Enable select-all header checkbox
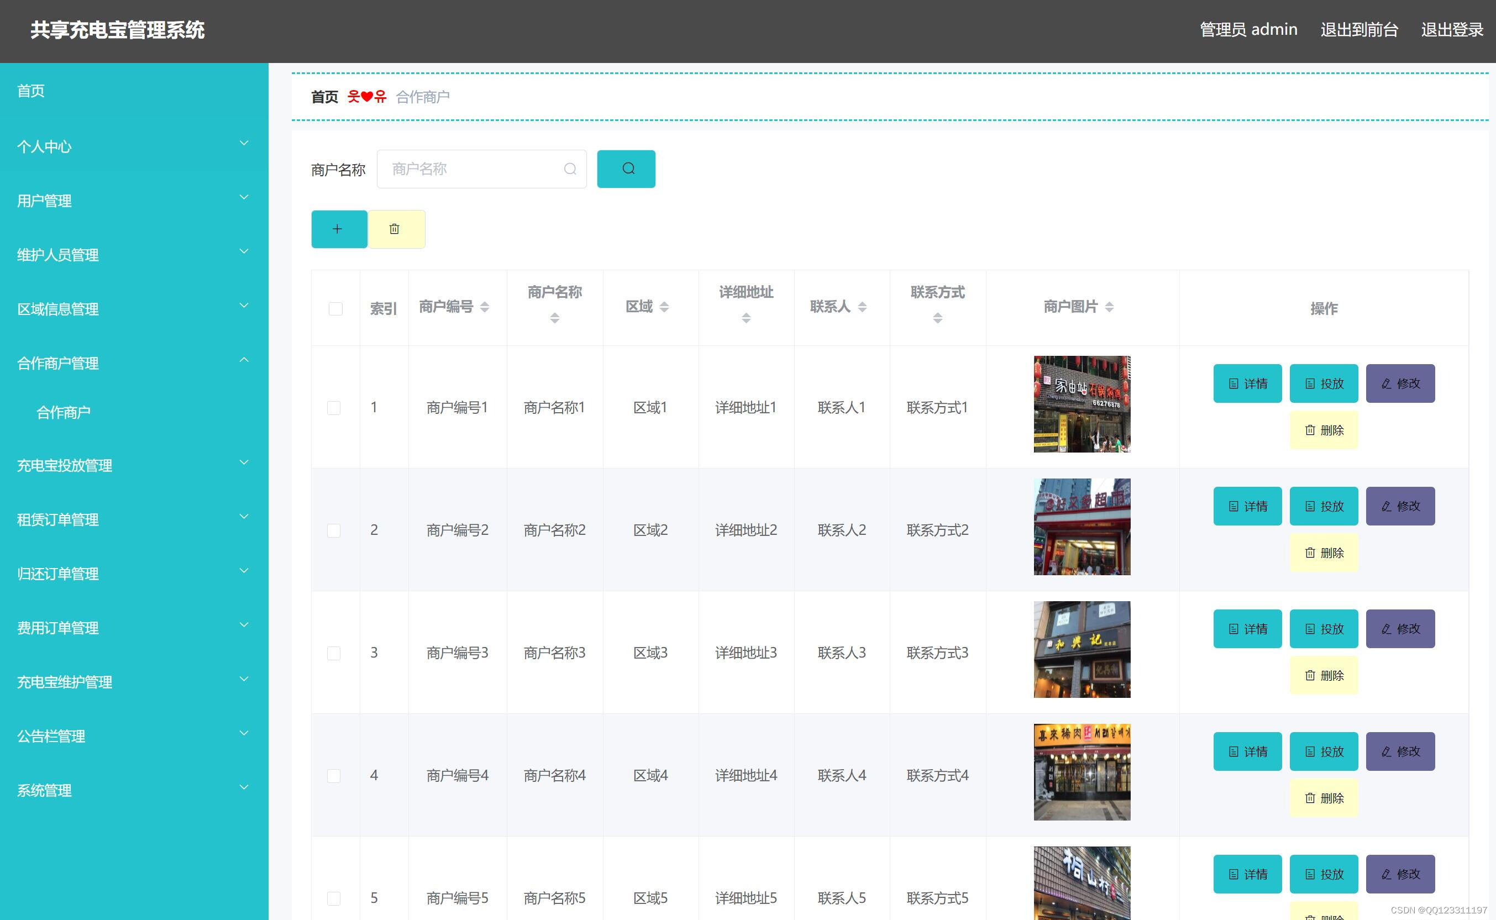The width and height of the screenshot is (1496, 920). click(334, 308)
